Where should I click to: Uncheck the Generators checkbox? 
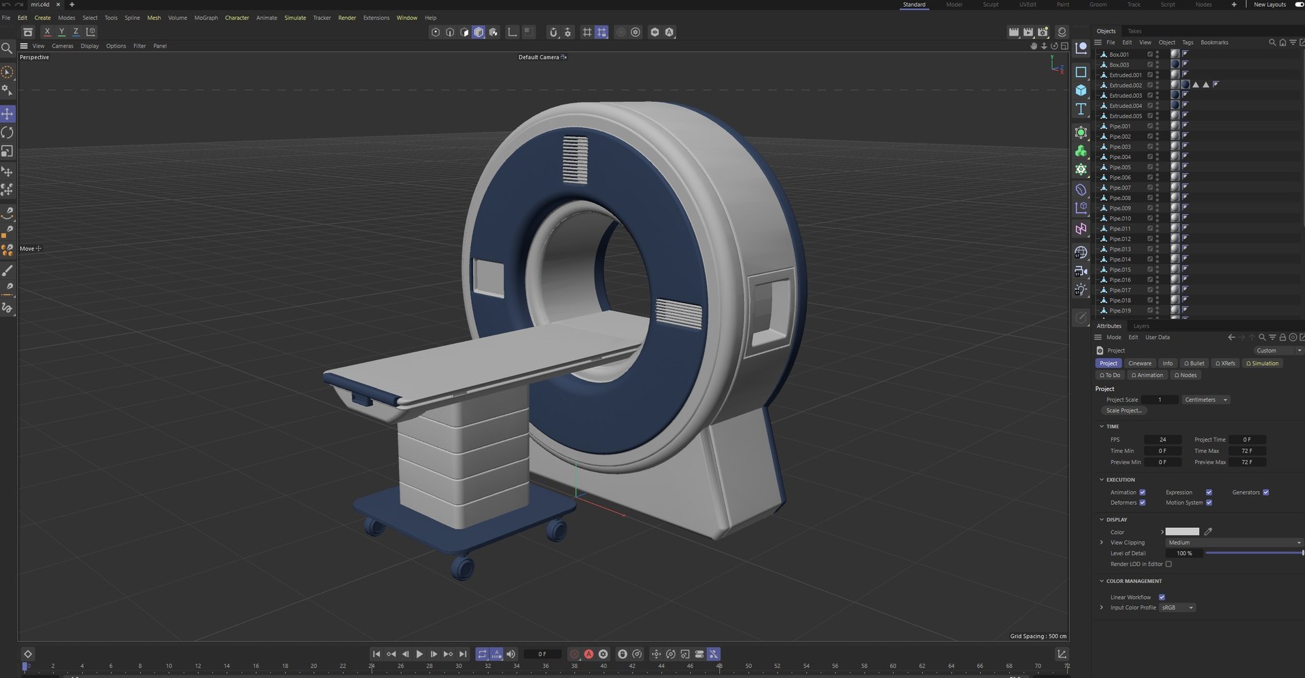click(1266, 492)
